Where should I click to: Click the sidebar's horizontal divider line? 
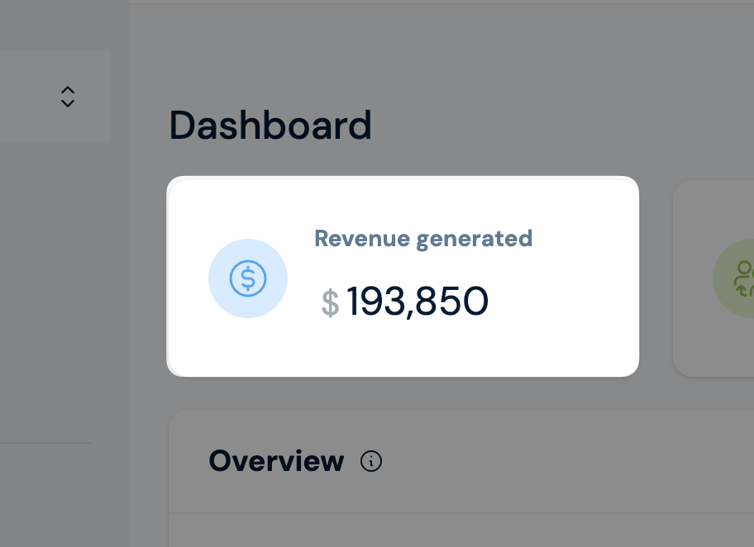click(45, 443)
